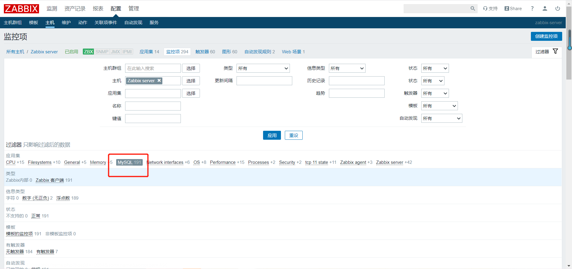Open the first 状态 dropdown
Image resolution: width=572 pixels, height=269 pixels.
point(435,68)
